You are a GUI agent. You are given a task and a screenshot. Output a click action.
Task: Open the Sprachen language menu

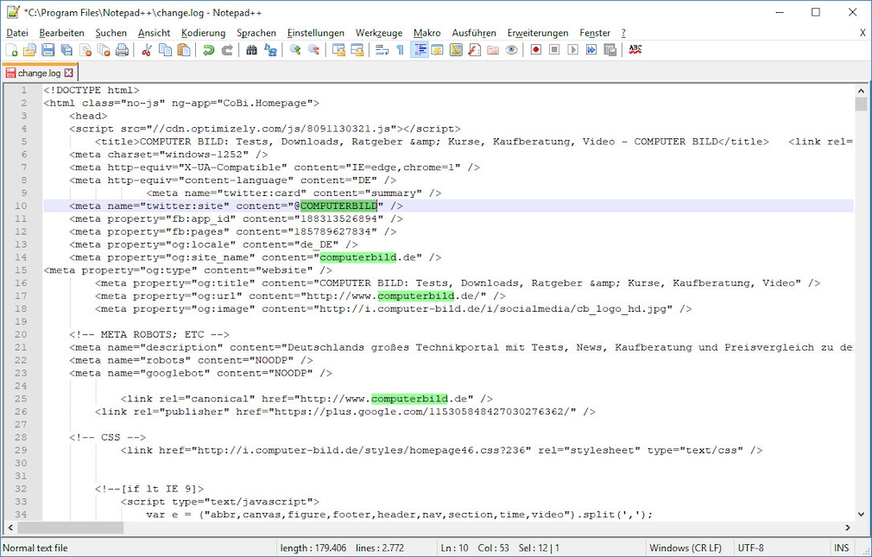(256, 33)
